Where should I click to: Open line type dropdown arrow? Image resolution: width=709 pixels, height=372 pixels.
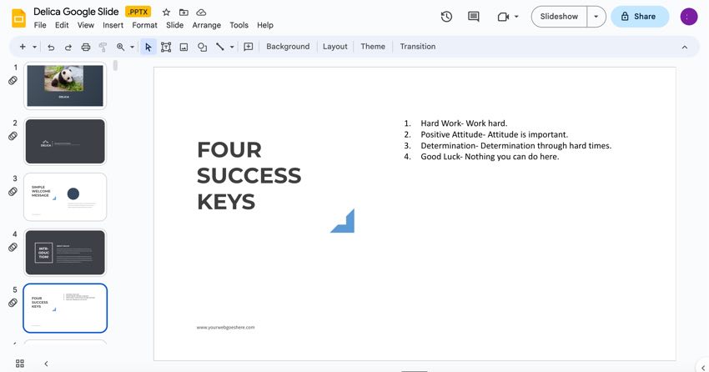(232, 47)
